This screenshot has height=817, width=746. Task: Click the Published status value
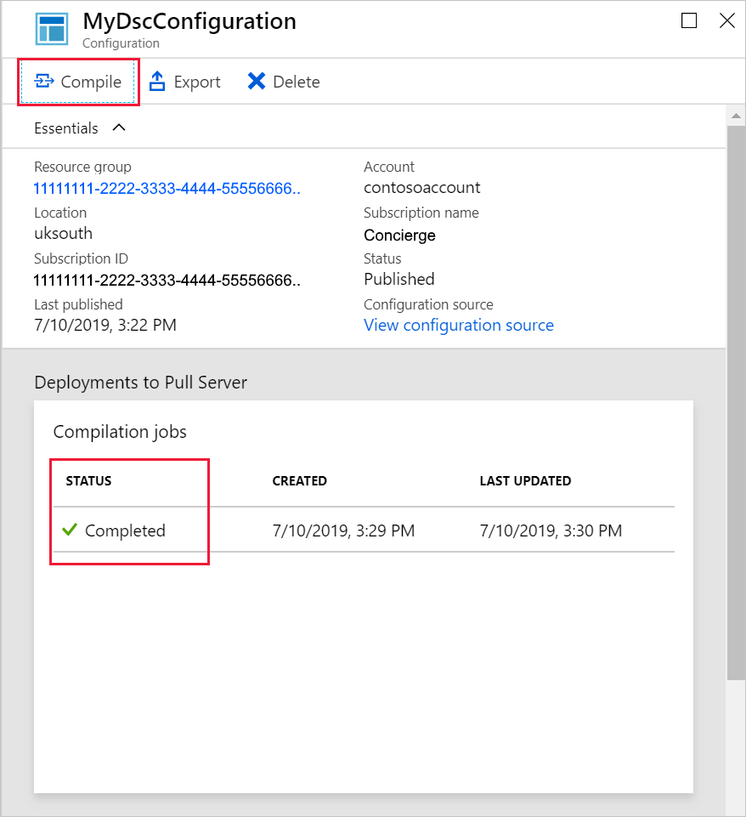click(399, 280)
